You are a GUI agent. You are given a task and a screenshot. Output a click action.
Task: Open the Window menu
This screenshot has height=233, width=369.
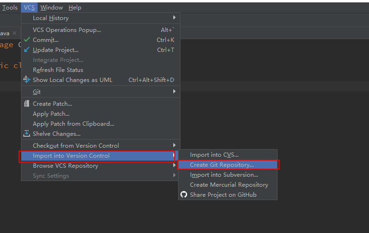tap(51, 8)
